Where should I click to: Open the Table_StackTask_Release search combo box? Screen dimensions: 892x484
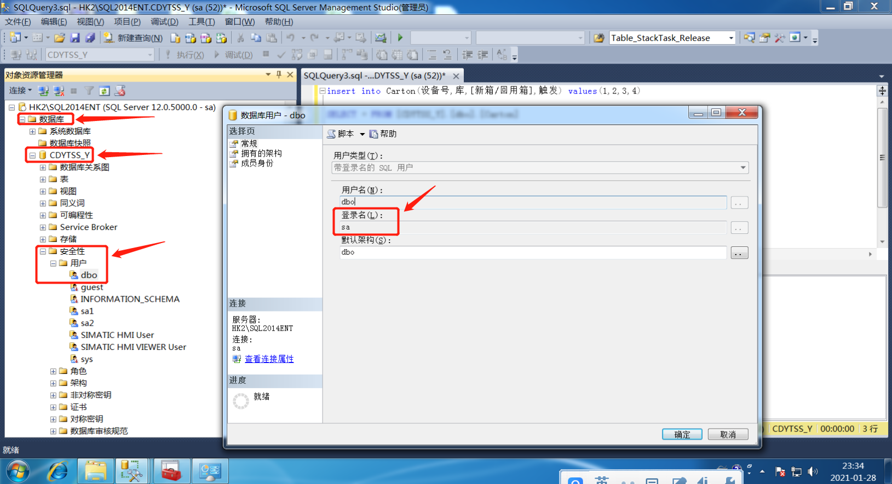[x=672, y=38]
